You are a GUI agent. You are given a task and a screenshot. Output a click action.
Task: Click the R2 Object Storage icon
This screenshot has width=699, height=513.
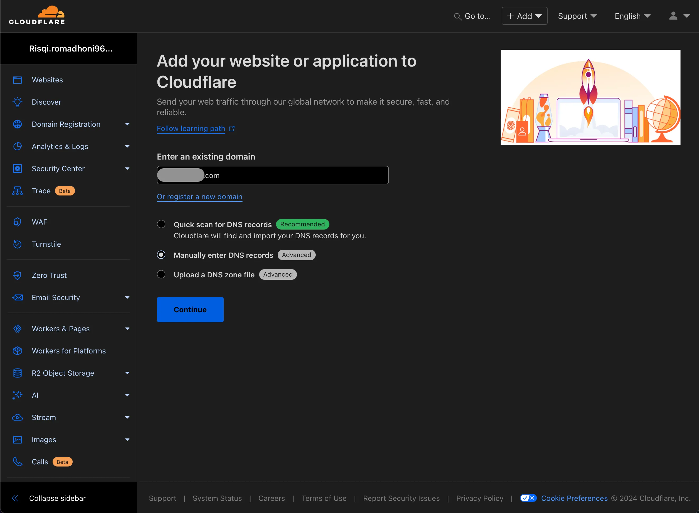(18, 373)
